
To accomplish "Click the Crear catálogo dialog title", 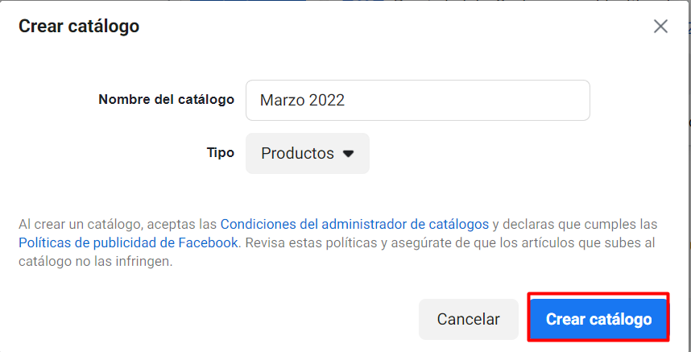I will (79, 27).
